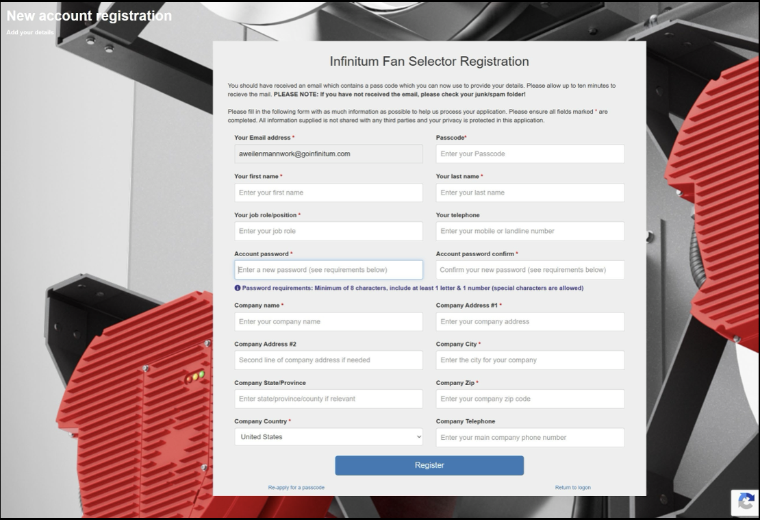Click the Company Telephone field
The width and height of the screenshot is (760, 522).
[x=530, y=438]
